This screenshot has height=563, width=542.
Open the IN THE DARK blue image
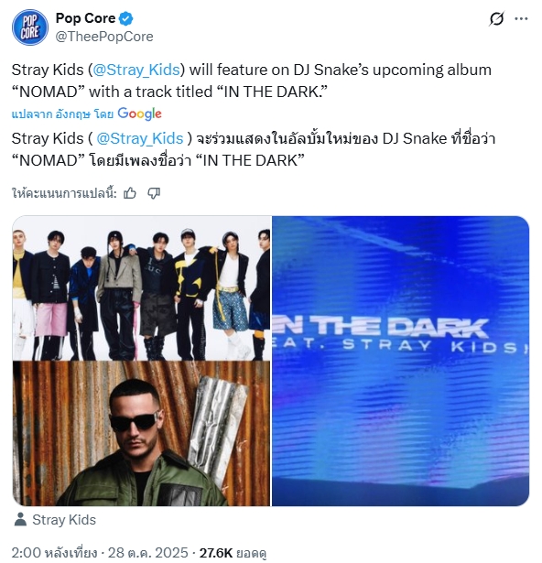pos(400,361)
